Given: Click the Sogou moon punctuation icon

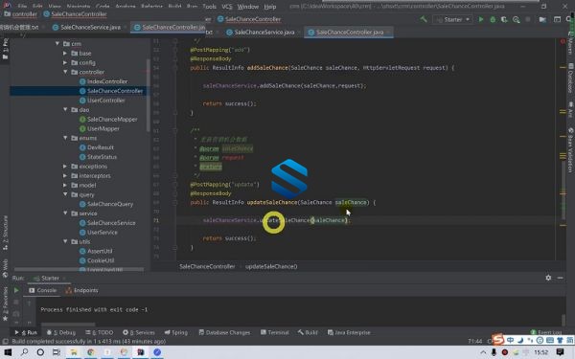Looking at the screenshot, I should (x=520, y=340).
